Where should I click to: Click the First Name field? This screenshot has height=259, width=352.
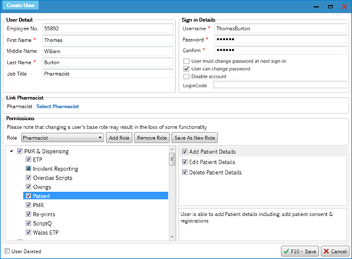point(108,40)
